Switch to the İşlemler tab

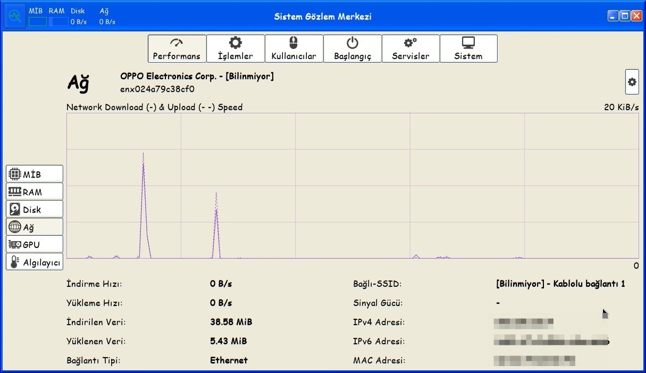coord(236,49)
